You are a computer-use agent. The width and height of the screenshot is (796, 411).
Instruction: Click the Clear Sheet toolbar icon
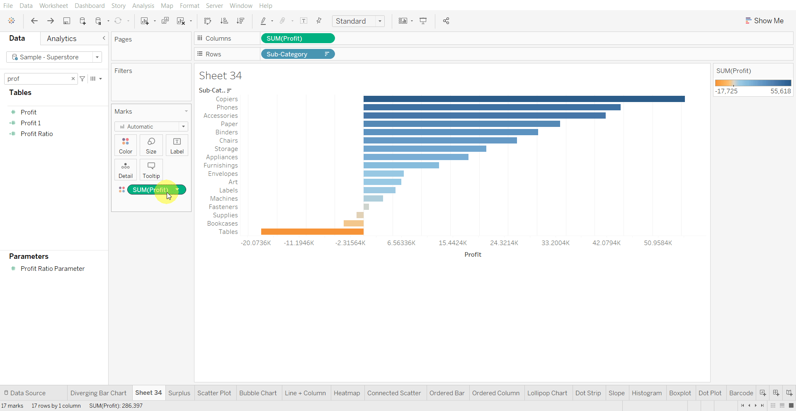coord(181,21)
